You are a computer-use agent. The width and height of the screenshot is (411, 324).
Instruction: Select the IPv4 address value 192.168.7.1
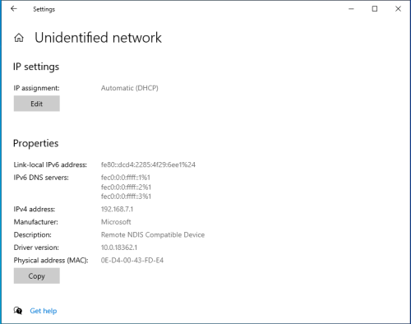coord(117,209)
